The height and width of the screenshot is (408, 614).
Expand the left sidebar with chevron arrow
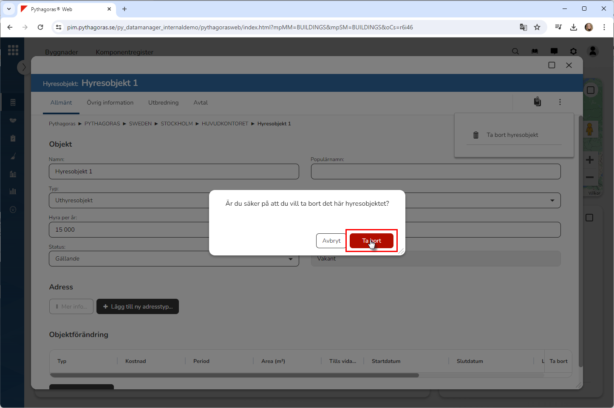tap(24, 67)
